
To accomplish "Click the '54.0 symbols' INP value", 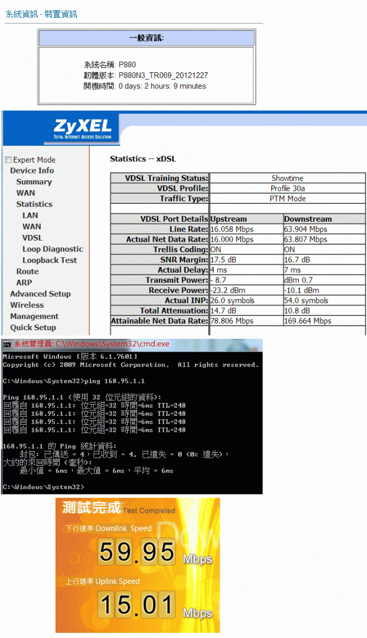I will 306,300.
